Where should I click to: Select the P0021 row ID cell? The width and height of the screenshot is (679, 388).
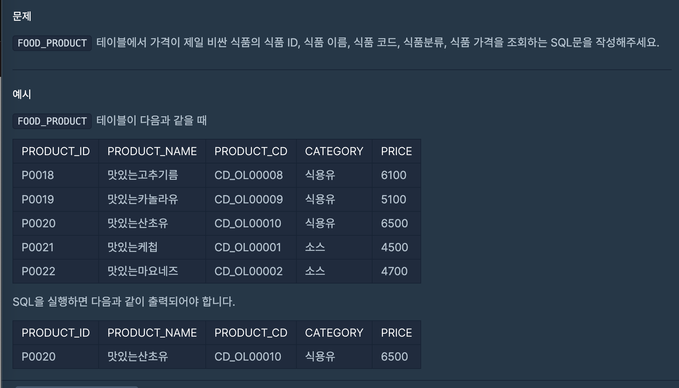click(38, 247)
